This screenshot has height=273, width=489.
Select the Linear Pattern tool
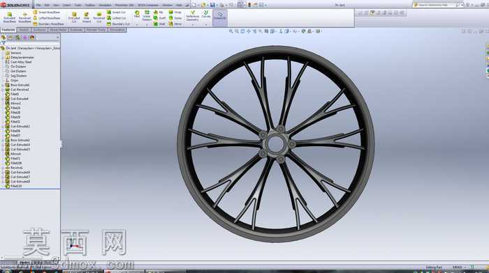click(x=147, y=15)
